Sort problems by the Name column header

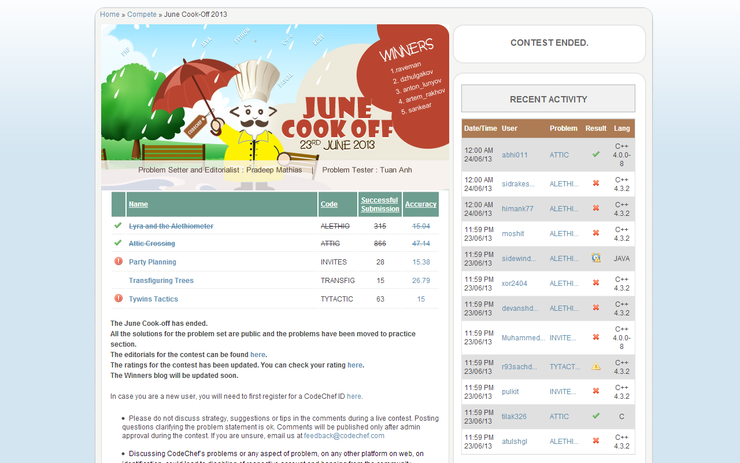tap(138, 204)
